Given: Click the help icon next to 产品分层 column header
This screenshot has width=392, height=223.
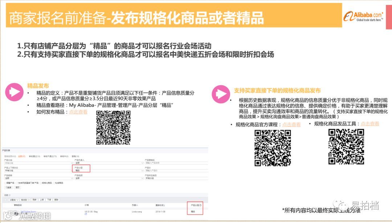Looking at the screenshot, I should tap(200, 205).
